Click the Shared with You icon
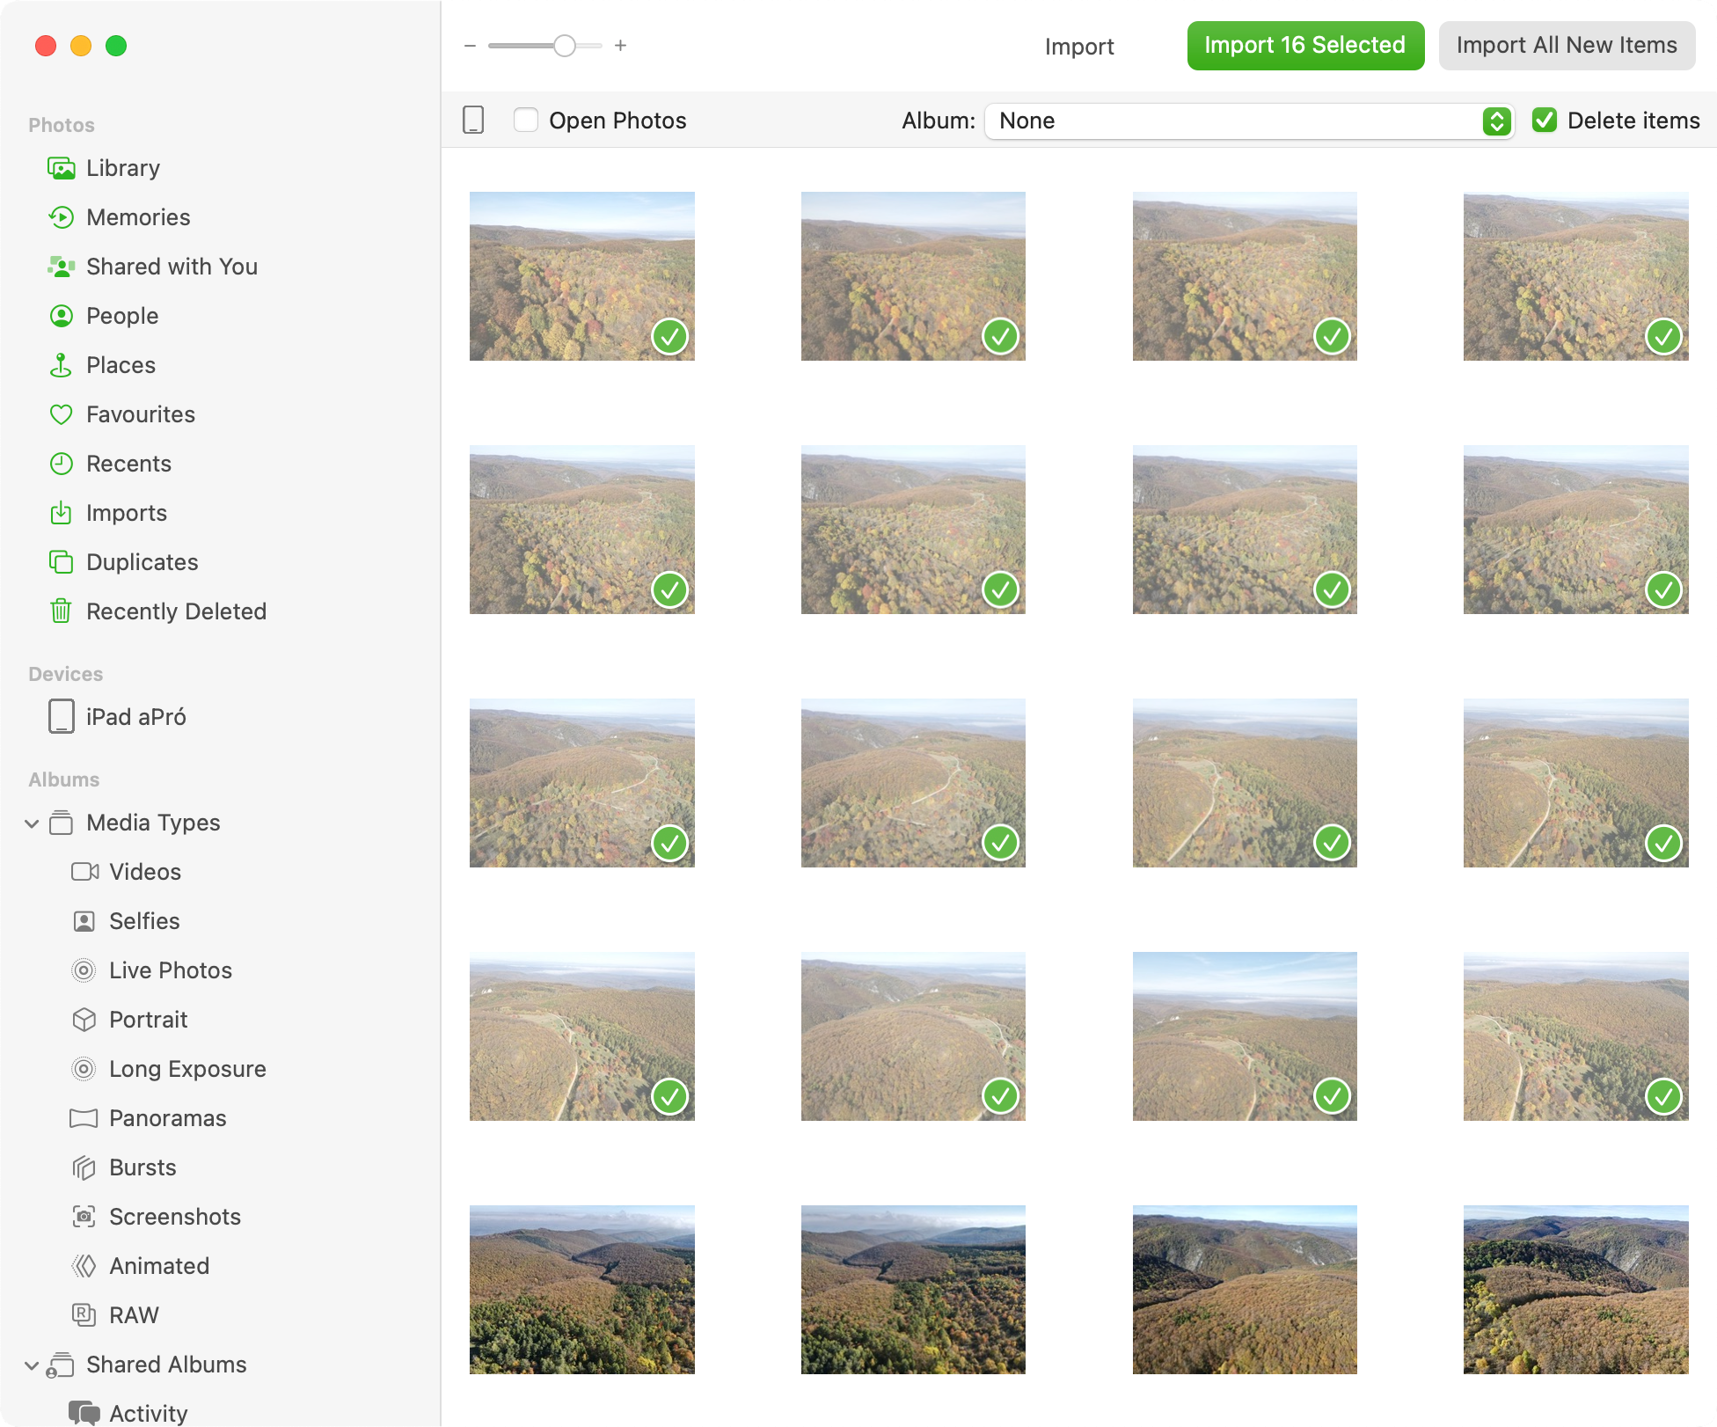This screenshot has height=1427, width=1717. pyautogui.click(x=62, y=267)
